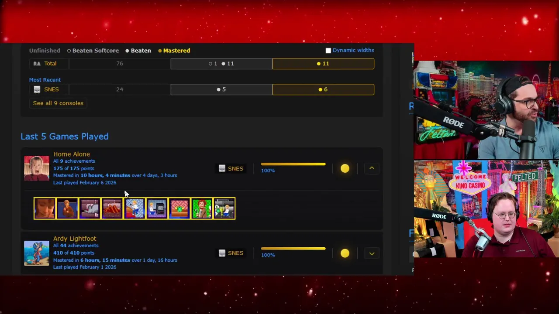This screenshot has height=314, width=559.
Task: Click the SNES row mastered bar showing 6
Action: 323,89
